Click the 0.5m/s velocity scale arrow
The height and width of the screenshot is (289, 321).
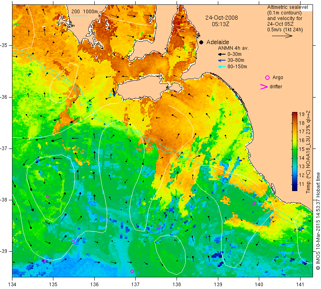click(x=282, y=36)
